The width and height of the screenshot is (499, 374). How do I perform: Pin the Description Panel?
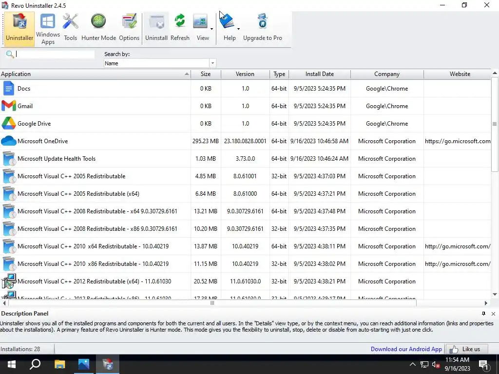pos(483,314)
